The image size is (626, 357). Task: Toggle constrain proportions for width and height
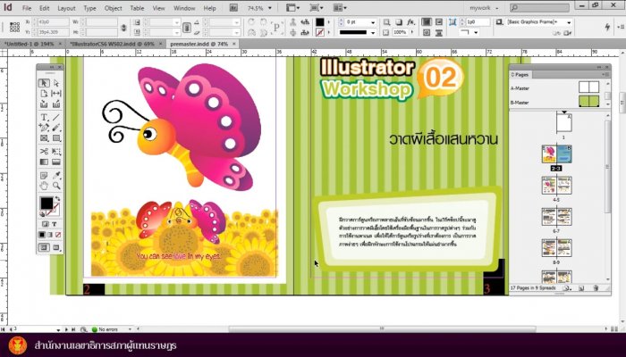click(x=123, y=28)
